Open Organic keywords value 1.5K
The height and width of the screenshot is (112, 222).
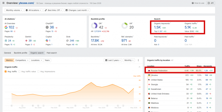pyautogui.click(x=158, y=27)
